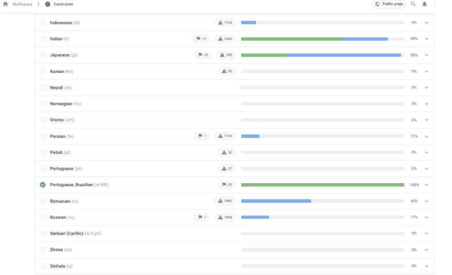Screen dimensions: 452x275
Task: Expand the Sinhala row chevron
Action: tap(426, 266)
